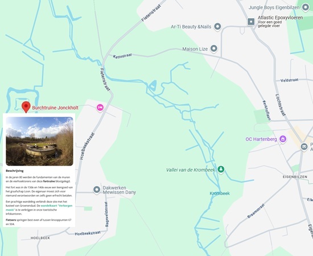The height and width of the screenshot is (256, 313).
Task: Select the Atlastic Epoxyvloeren business label
Action: click(280, 18)
